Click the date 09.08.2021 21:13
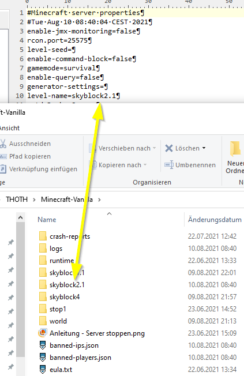244x376 pixels. point(212,321)
